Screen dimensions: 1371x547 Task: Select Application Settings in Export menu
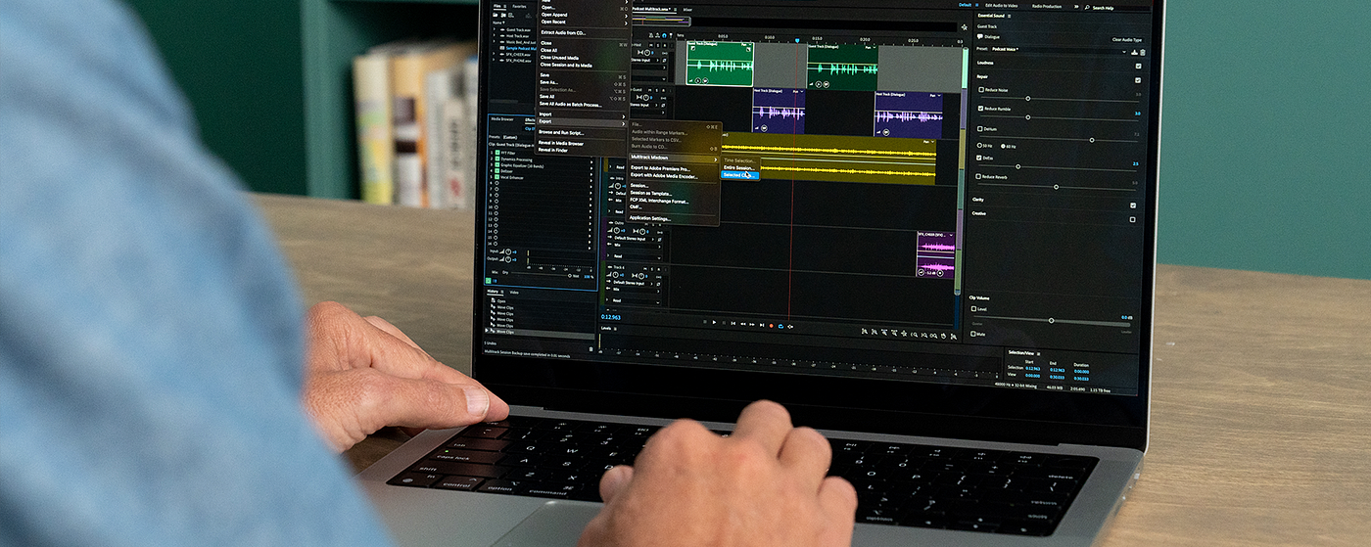(x=650, y=218)
